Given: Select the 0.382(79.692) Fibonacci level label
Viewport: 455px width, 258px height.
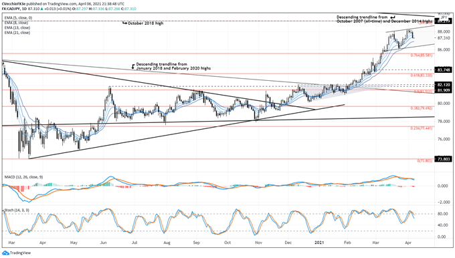Looking at the screenshot, I should tap(422, 108).
